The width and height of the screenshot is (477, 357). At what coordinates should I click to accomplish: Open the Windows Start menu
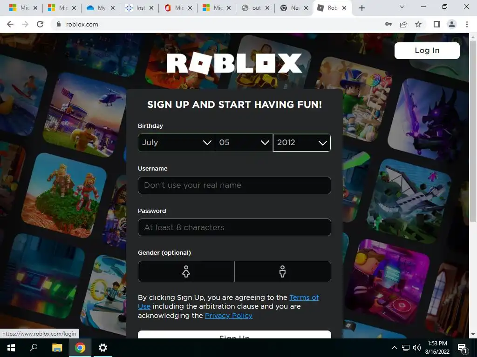coord(11,348)
